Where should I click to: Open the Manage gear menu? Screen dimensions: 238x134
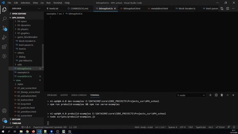pos(4,120)
